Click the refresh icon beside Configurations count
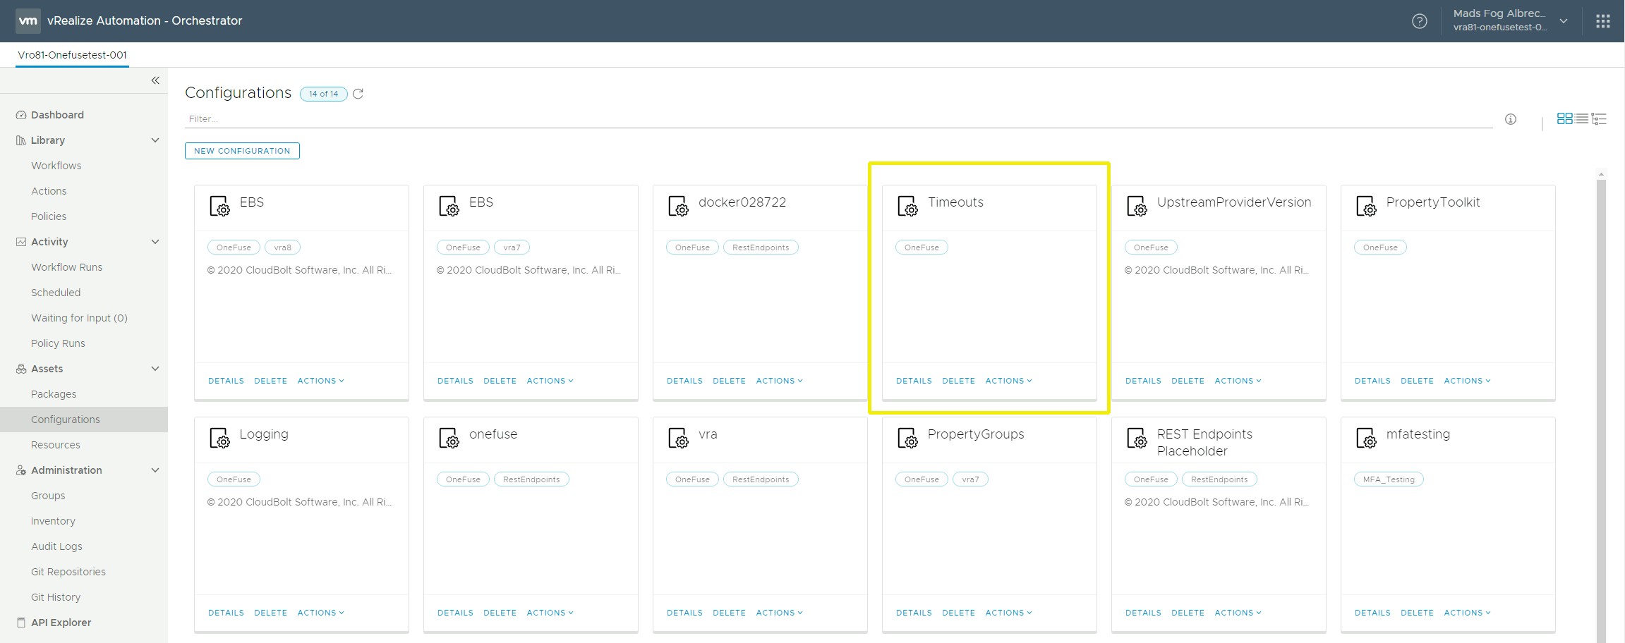 click(x=358, y=94)
